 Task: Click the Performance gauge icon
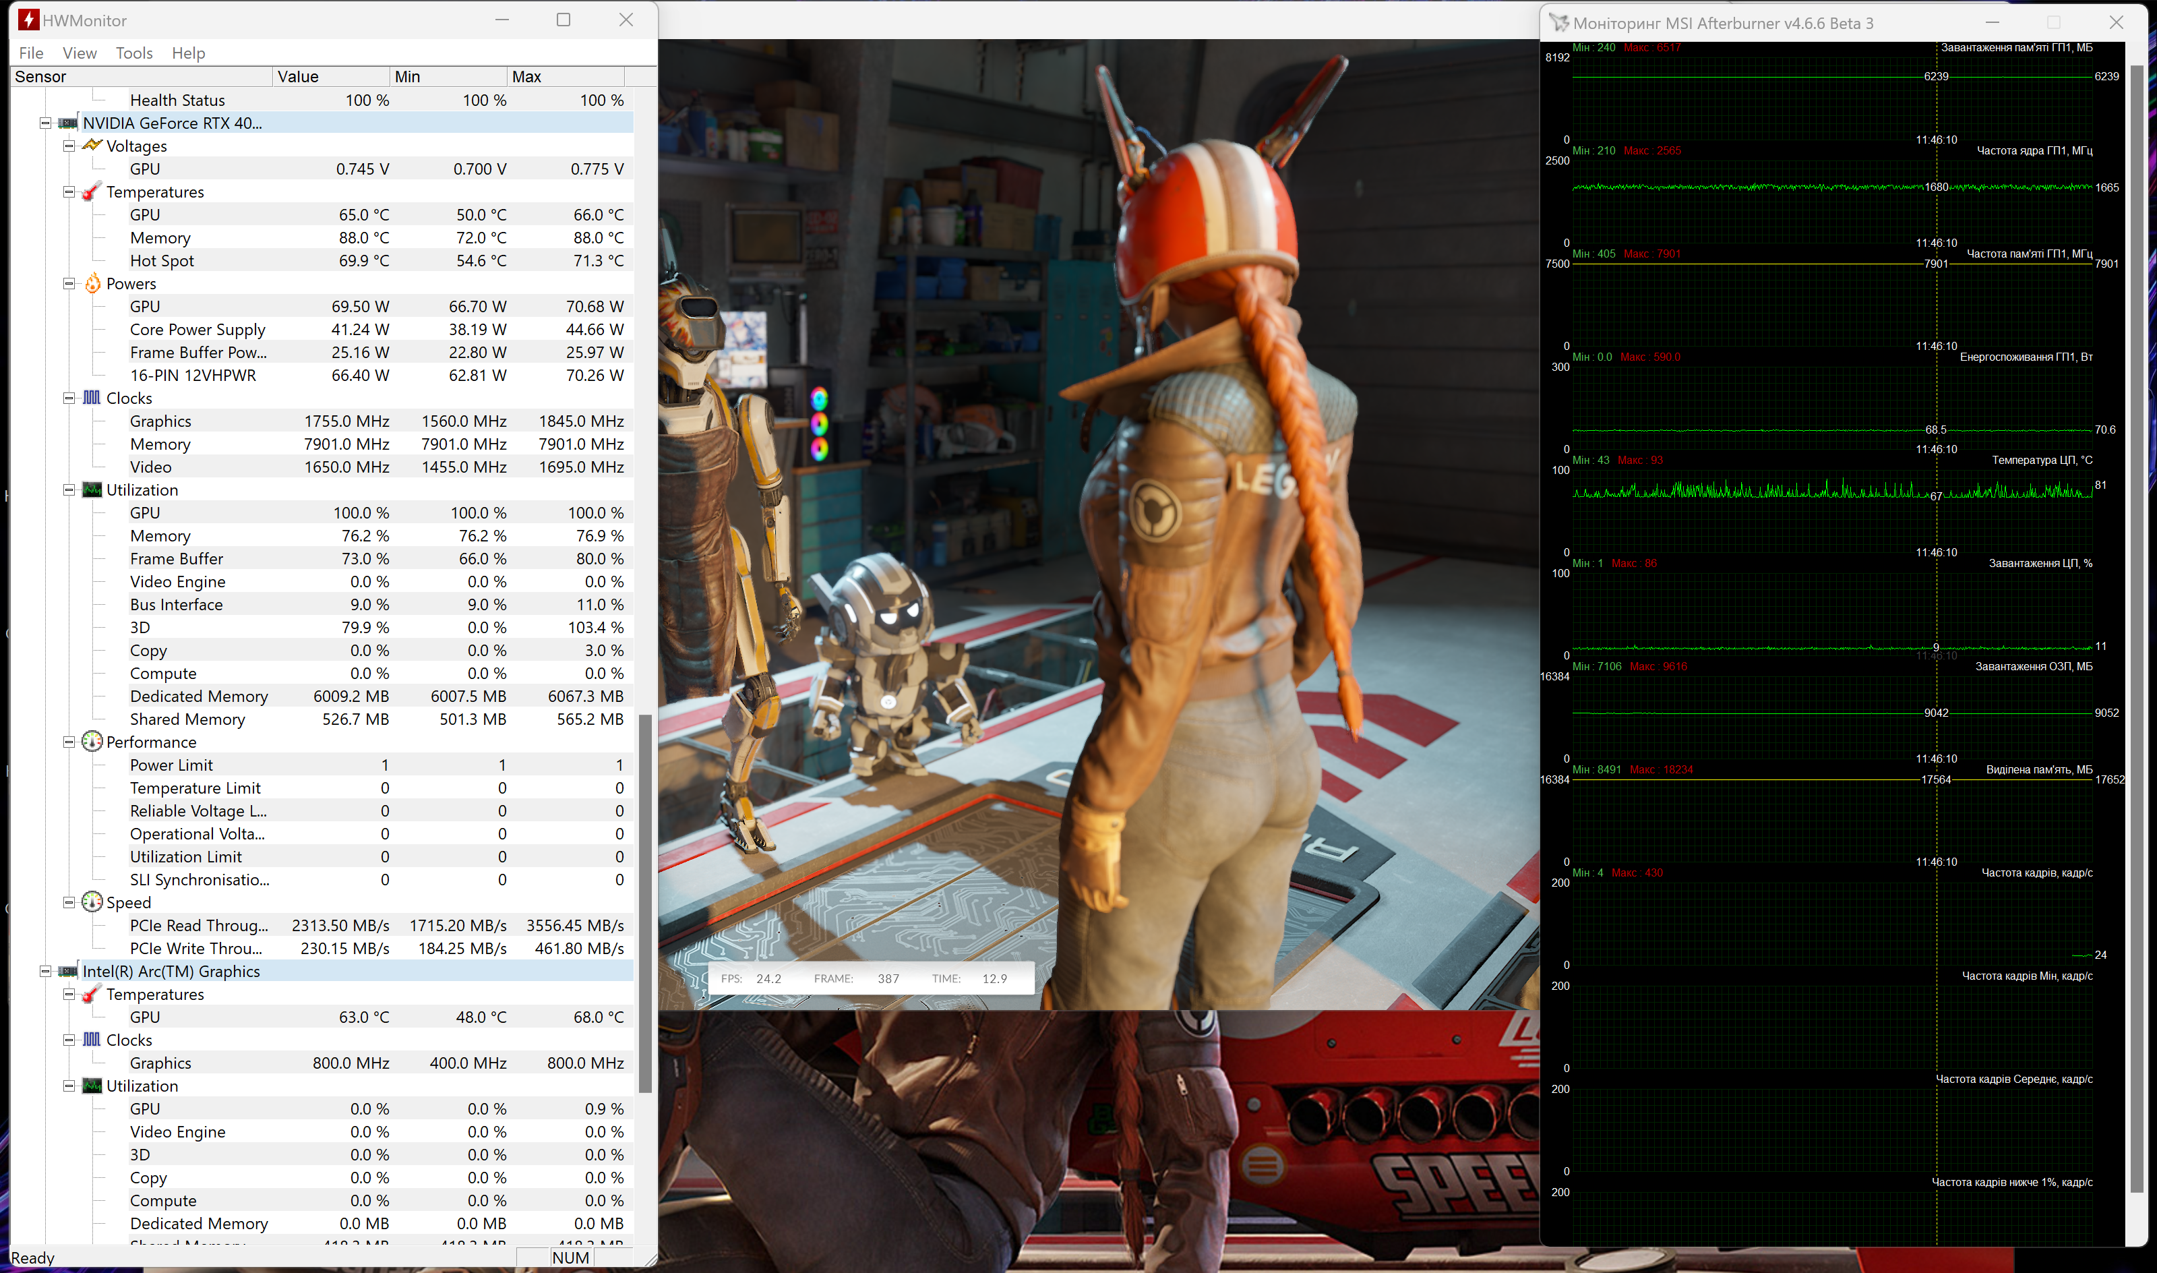point(92,742)
